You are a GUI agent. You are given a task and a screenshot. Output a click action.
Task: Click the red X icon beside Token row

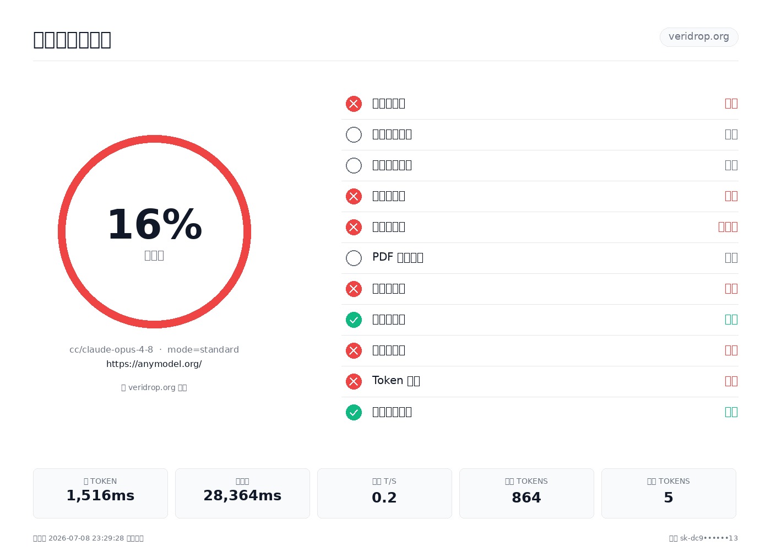pyautogui.click(x=354, y=381)
